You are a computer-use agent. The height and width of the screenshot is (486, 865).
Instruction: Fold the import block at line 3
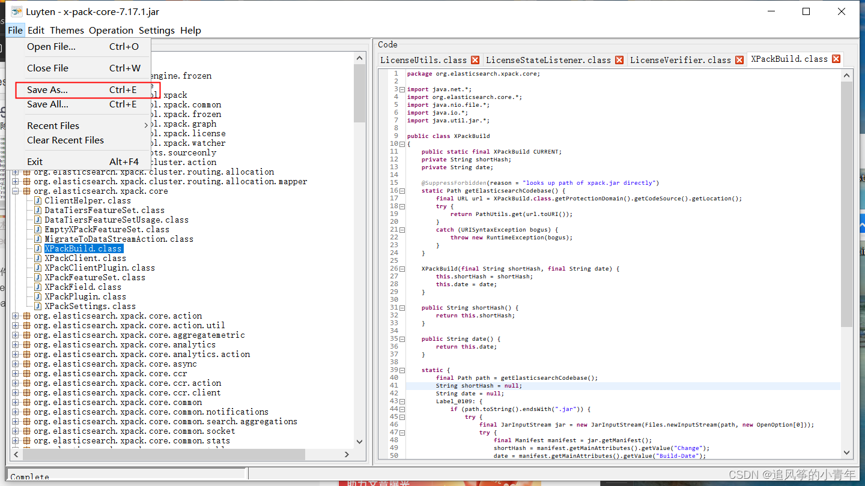pyautogui.click(x=402, y=89)
